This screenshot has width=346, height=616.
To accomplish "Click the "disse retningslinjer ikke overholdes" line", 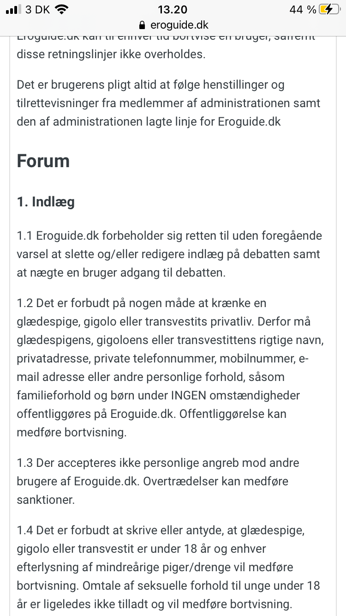I will (x=111, y=54).
